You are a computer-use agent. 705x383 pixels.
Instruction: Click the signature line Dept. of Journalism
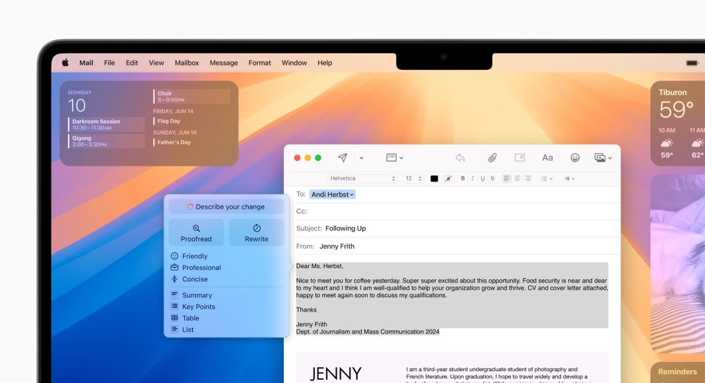(x=368, y=331)
